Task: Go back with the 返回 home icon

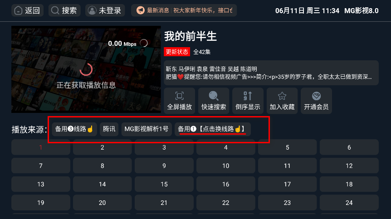Action: pyautogui.click(x=27, y=10)
